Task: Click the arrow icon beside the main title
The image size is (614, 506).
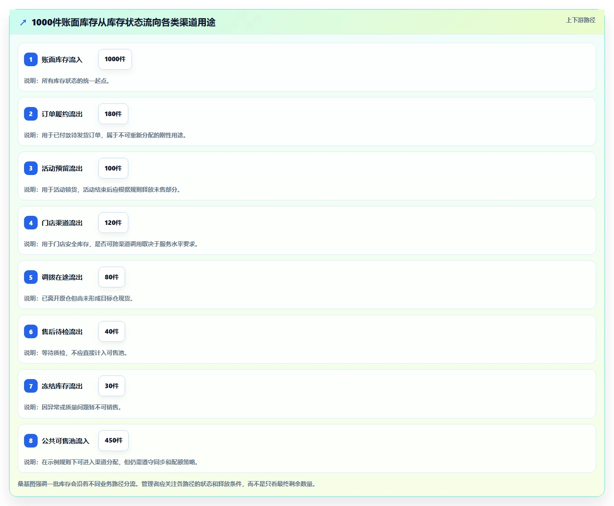Action: tap(23, 22)
